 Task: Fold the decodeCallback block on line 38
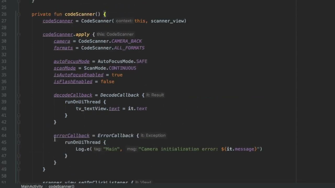pyautogui.click(x=19, y=95)
